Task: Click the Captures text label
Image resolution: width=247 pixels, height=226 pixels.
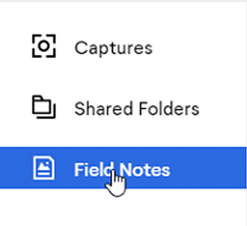Action: tap(114, 48)
